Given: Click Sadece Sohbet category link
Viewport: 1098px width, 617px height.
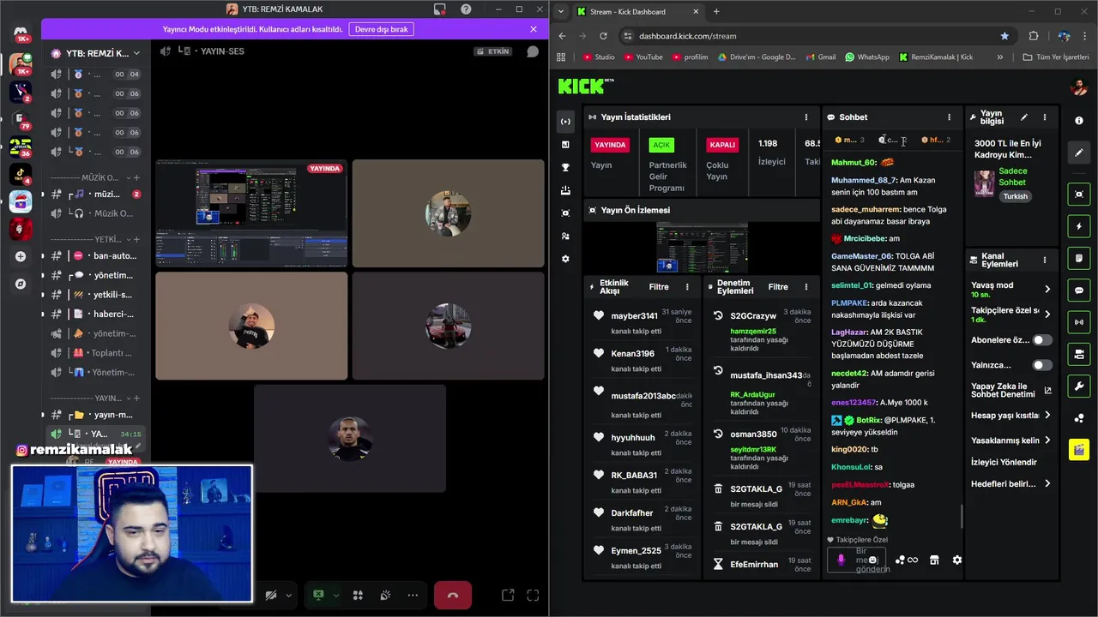Looking at the screenshot, I should tap(1012, 177).
